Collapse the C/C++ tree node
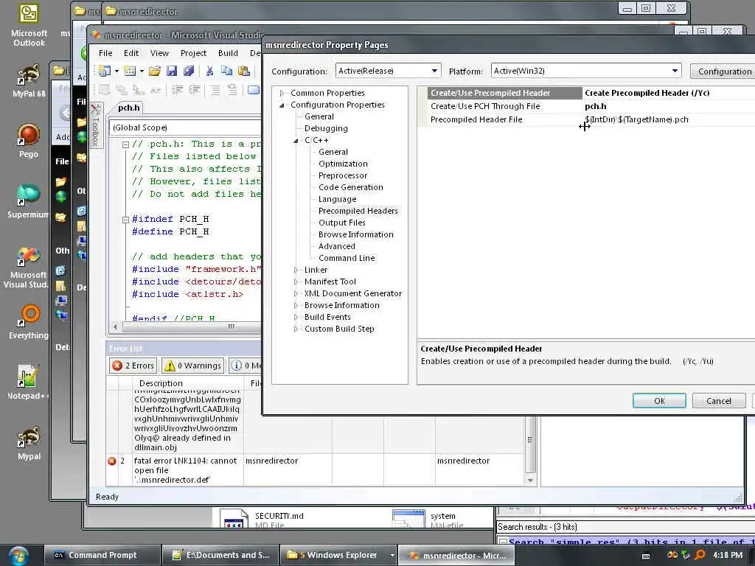The width and height of the screenshot is (755, 566). pos(296,141)
